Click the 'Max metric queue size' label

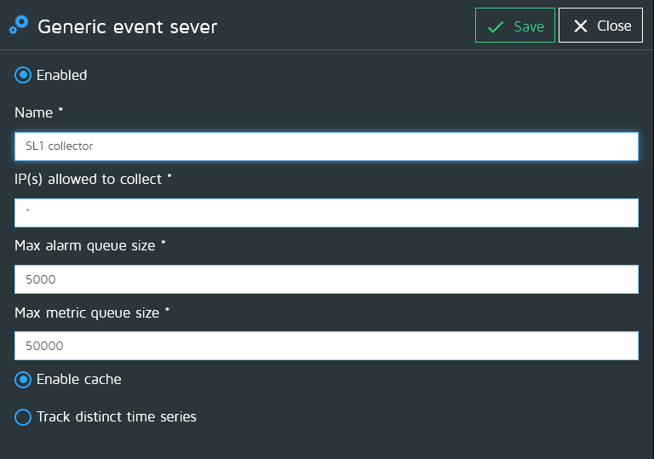[x=87, y=313]
